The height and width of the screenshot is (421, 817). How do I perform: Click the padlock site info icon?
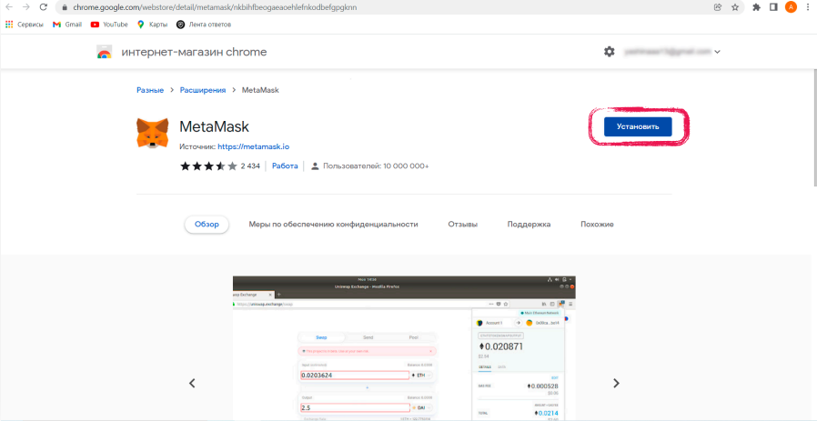[x=65, y=8]
